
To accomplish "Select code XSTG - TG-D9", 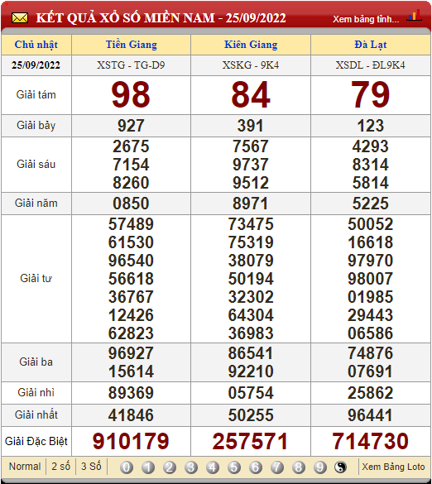I will tap(131, 65).
